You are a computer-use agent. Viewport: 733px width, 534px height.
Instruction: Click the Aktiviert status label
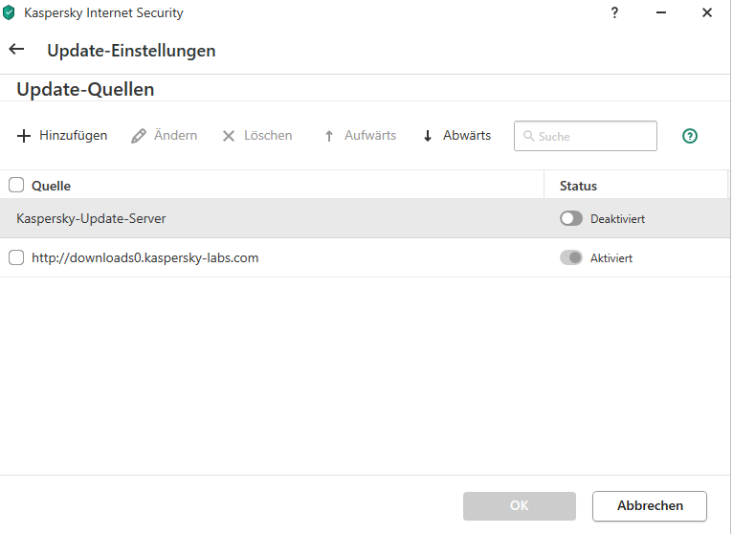611,258
